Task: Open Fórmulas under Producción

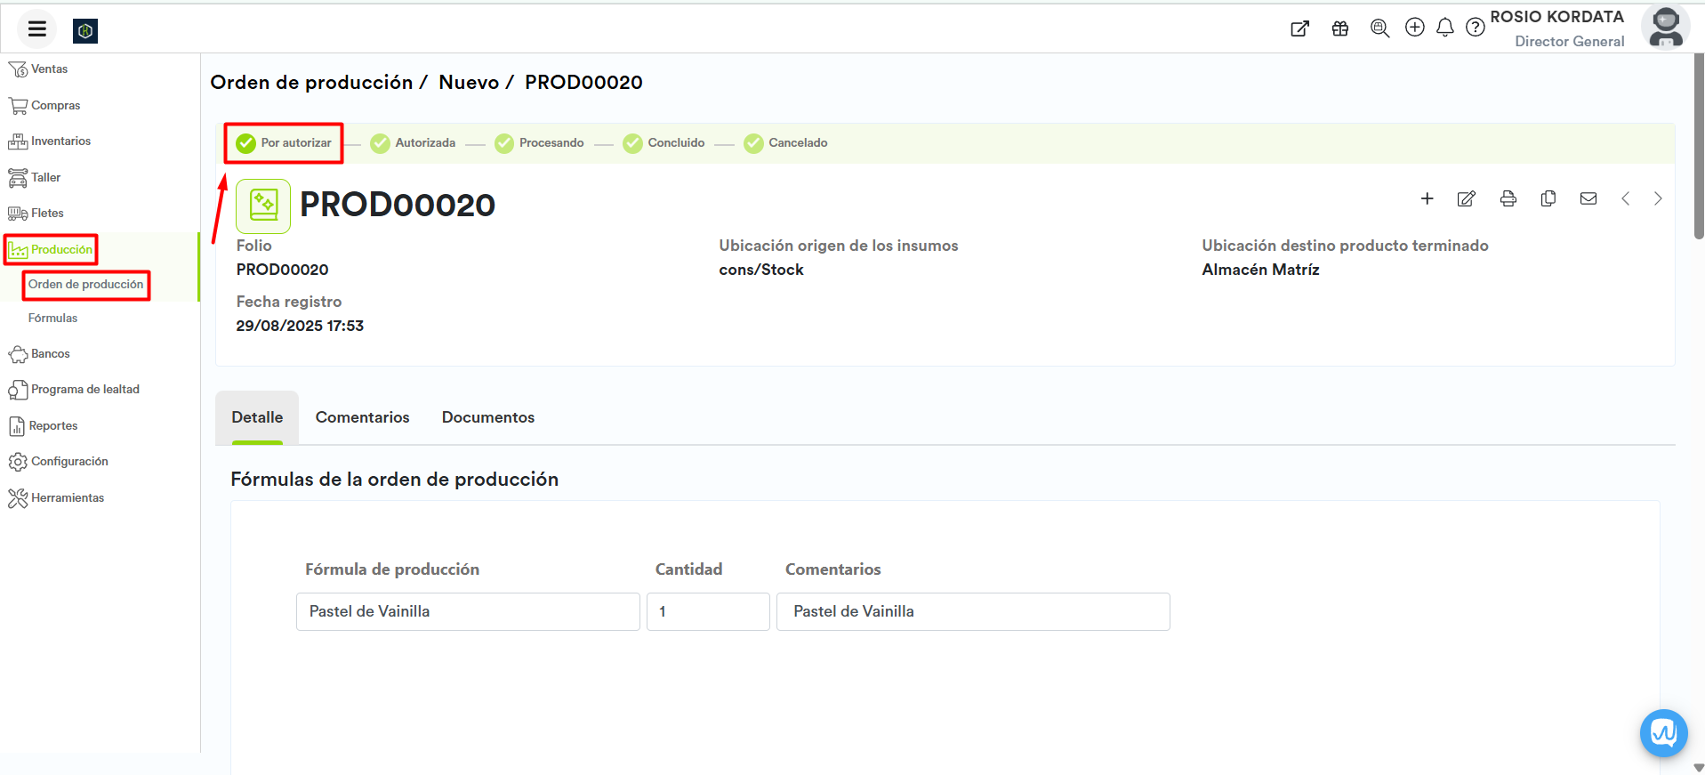Action: 52,319
